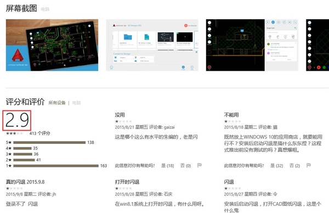Switch the ratings filter to 所有设备
Screen dimensions: 329x213
point(57,103)
